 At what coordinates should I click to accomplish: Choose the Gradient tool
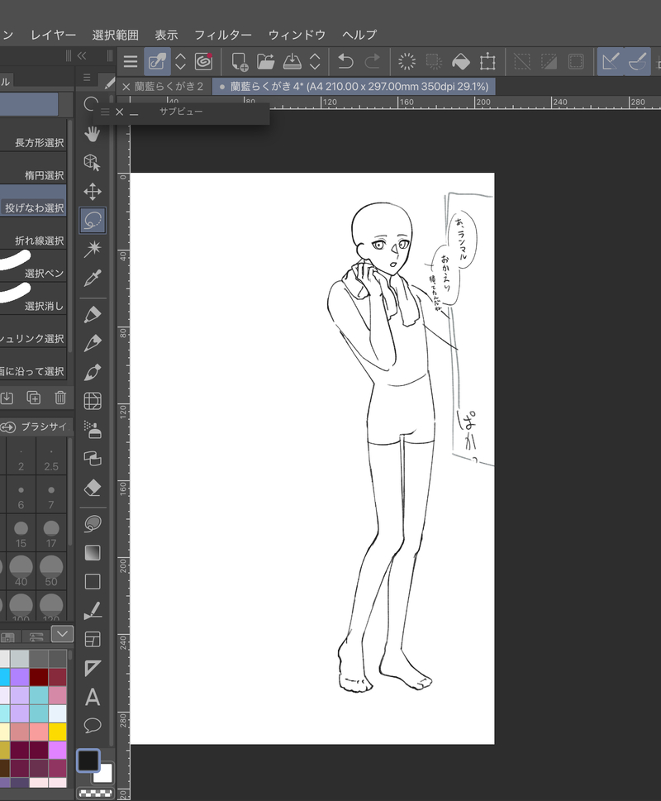pos(93,552)
